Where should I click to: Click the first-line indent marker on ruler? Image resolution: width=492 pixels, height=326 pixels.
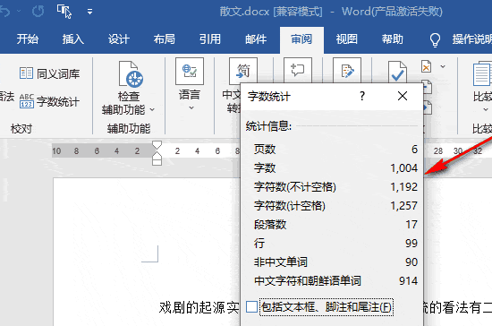click(157, 145)
